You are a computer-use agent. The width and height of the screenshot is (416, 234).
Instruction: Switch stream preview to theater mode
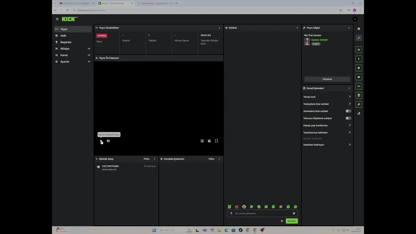click(209, 141)
